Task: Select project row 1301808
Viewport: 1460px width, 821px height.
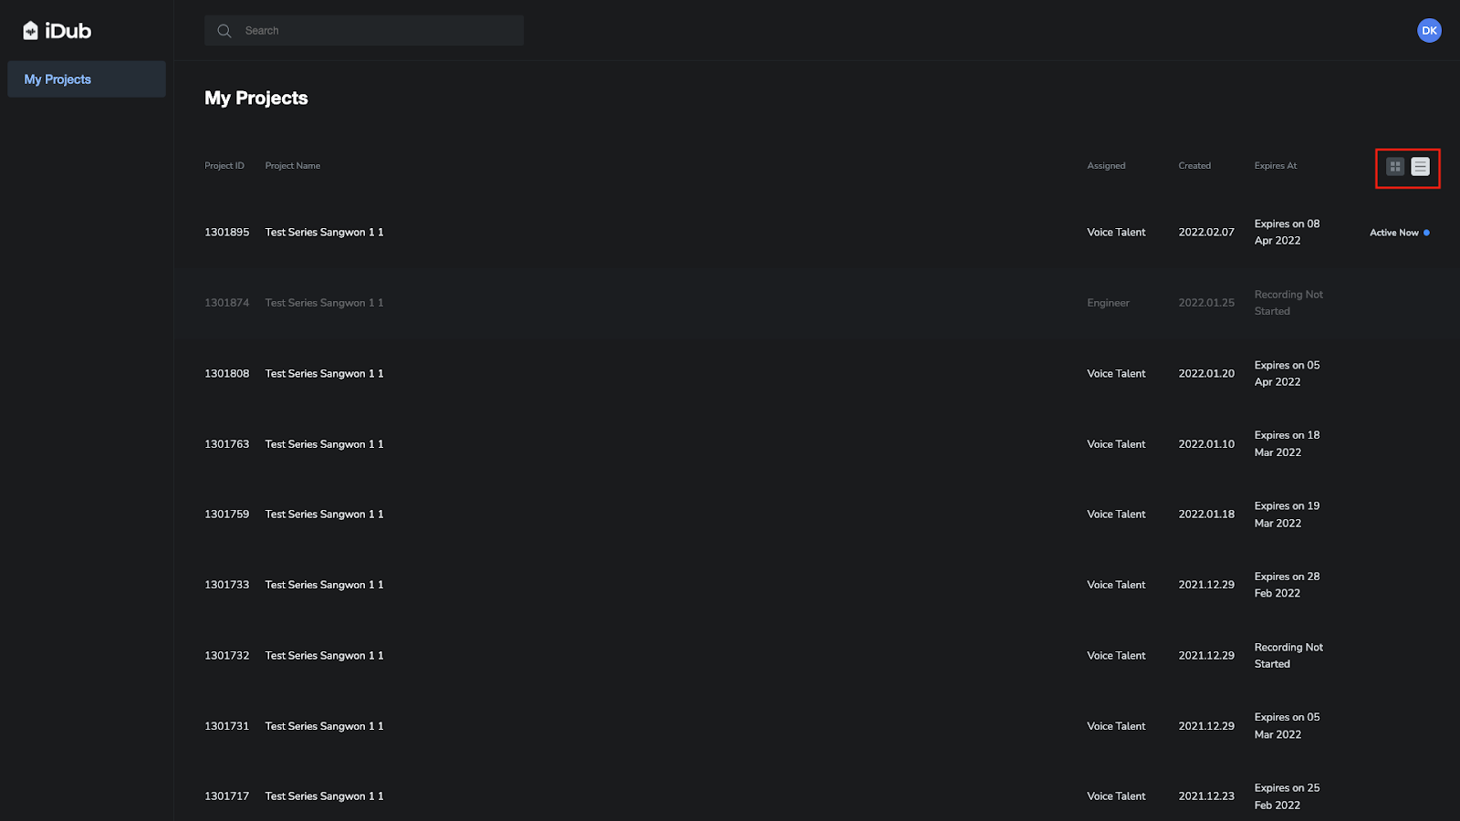Action: click(817, 373)
